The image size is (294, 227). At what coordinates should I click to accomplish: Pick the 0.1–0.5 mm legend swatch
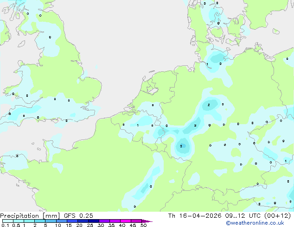[x=8, y=221]
